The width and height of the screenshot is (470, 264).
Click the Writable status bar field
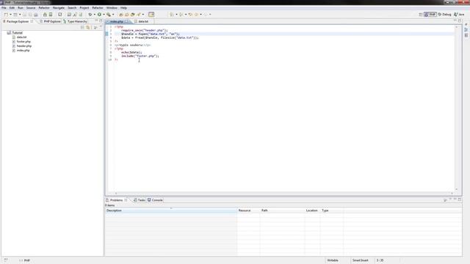pyautogui.click(x=333, y=260)
